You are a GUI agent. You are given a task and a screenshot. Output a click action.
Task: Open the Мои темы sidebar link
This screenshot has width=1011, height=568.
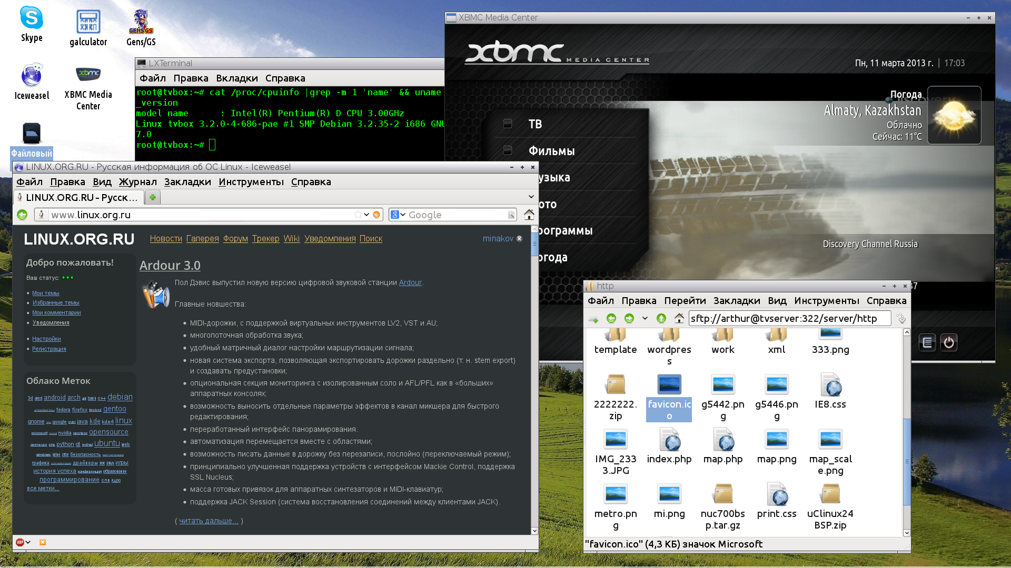[x=45, y=293]
